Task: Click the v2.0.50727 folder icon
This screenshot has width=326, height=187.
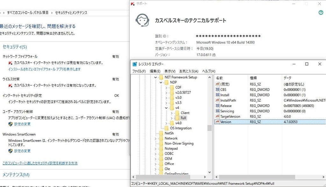Action: pos(172,93)
